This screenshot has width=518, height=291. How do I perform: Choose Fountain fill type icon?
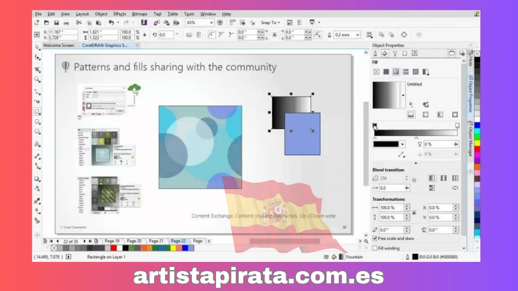click(396, 72)
